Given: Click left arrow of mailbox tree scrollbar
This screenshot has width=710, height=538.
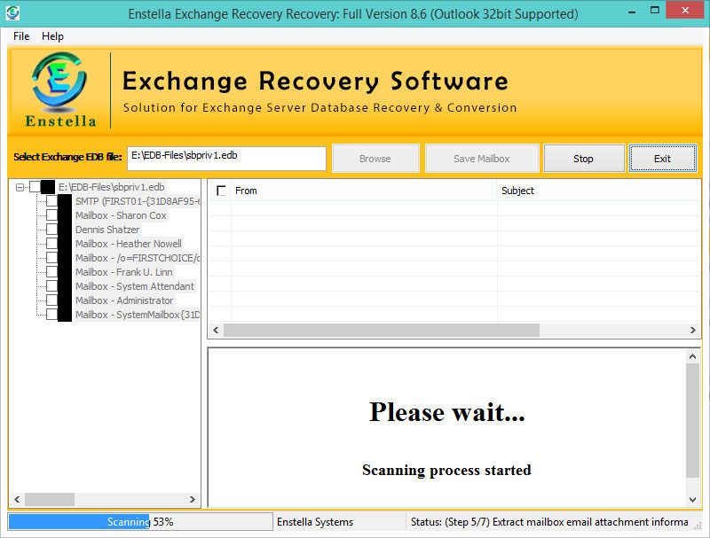Looking at the screenshot, I should tap(17, 499).
